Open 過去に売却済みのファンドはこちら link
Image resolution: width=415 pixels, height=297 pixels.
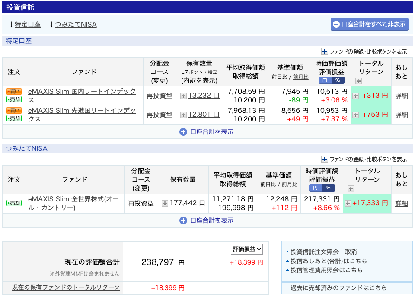[338, 288]
